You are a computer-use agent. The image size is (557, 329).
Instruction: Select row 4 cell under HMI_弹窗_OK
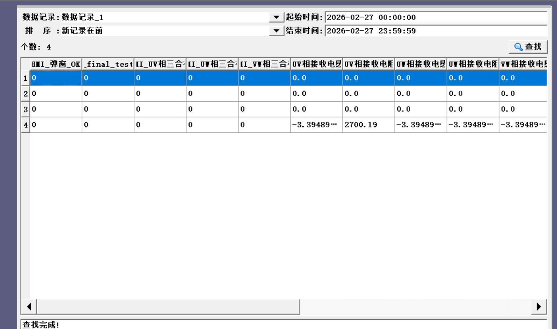pyautogui.click(x=56, y=125)
